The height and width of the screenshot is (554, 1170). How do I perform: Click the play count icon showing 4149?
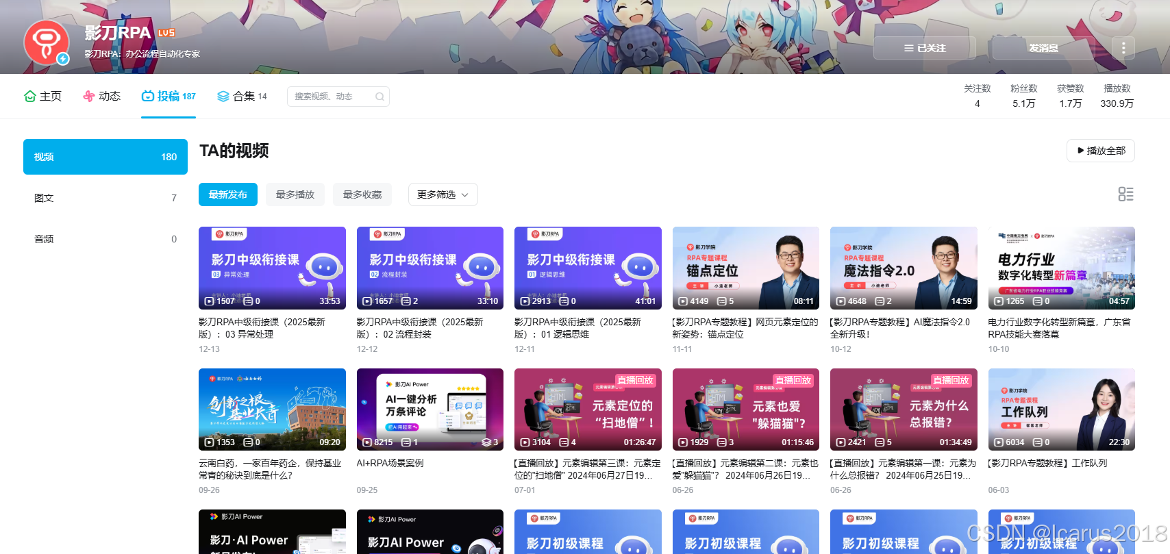click(683, 301)
